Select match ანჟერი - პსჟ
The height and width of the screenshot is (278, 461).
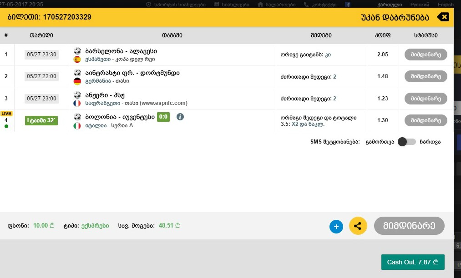point(105,95)
